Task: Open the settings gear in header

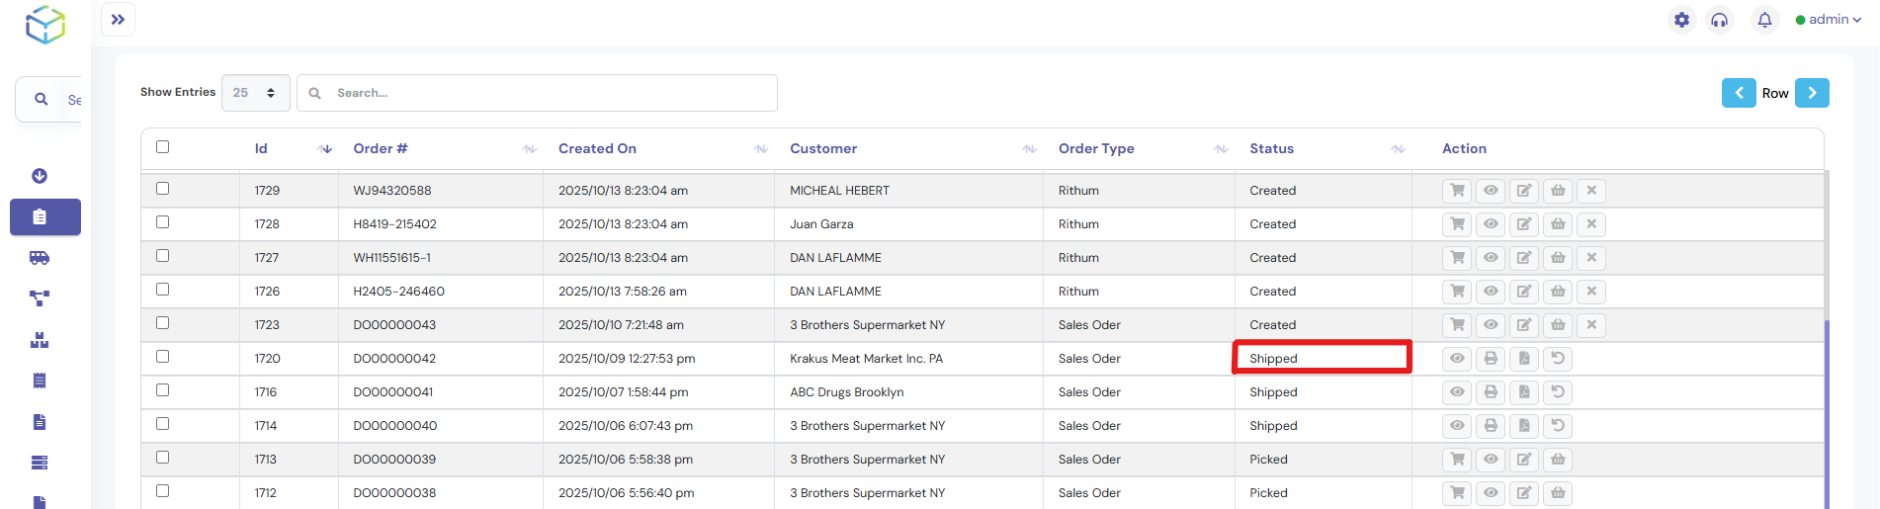Action: pyautogui.click(x=1681, y=20)
